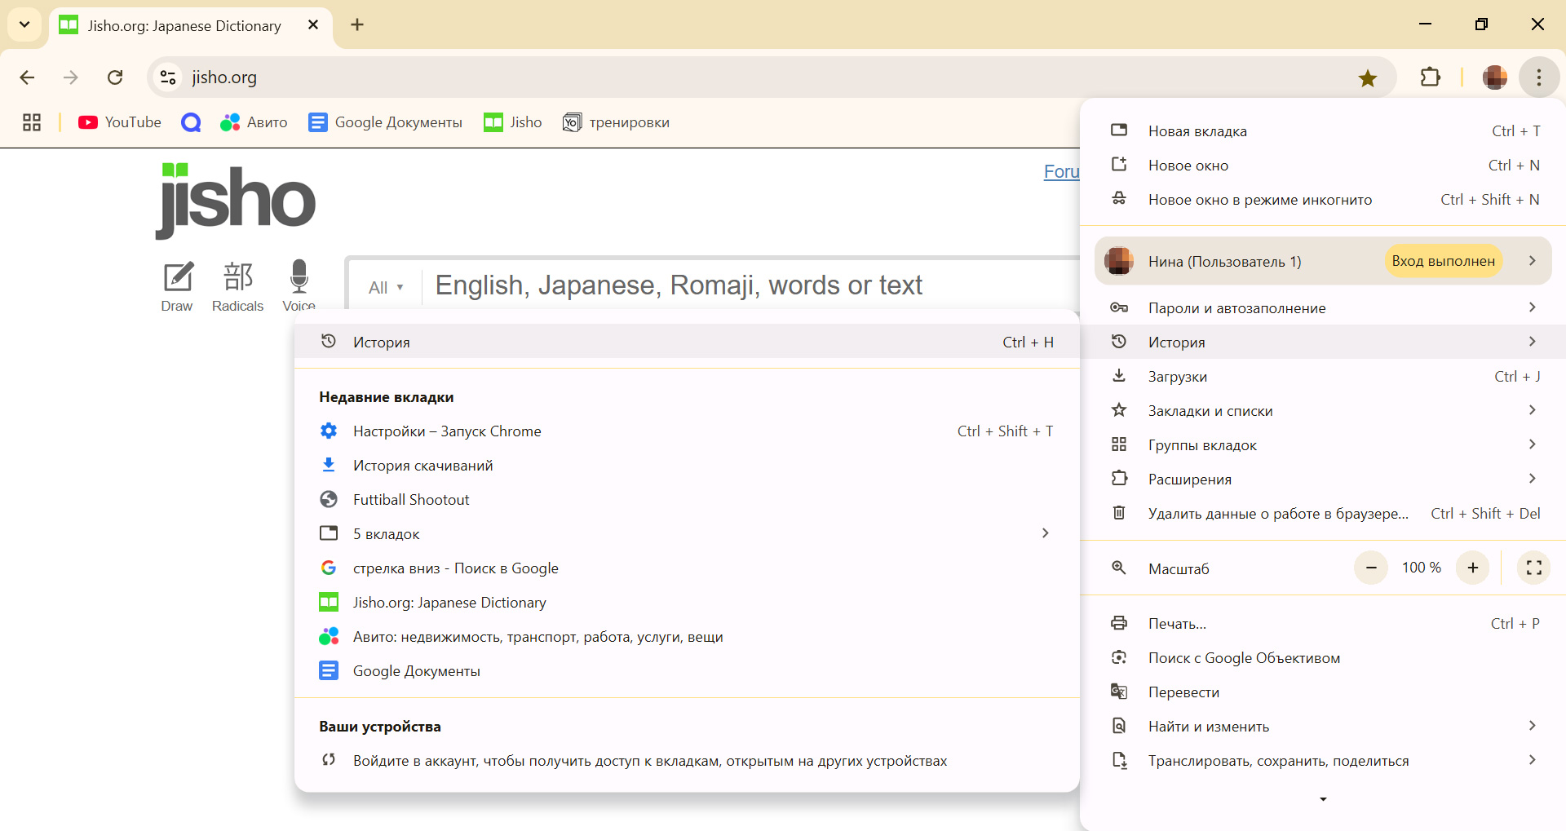The width and height of the screenshot is (1566, 831).
Task: Click the Draw kanji input icon
Action: click(x=177, y=285)
